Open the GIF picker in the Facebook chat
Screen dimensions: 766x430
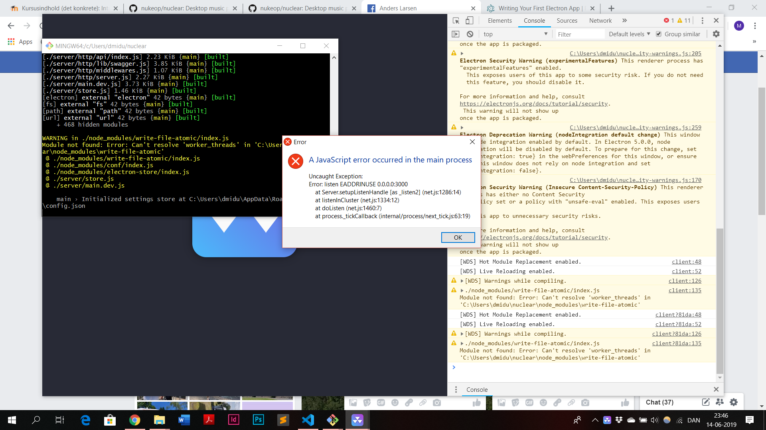(x=530, y=403)
